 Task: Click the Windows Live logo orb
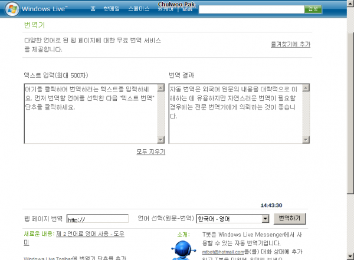click(12, 9)
